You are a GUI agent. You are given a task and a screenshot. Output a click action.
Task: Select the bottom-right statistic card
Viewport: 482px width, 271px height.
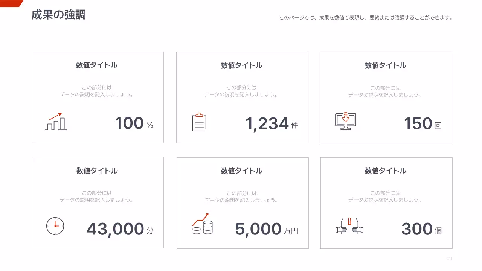(386, 202)
